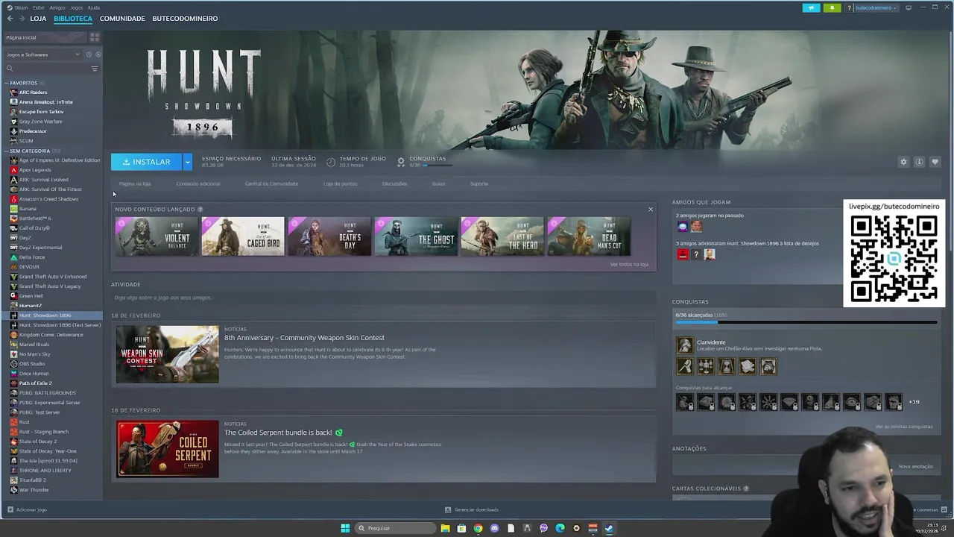Click the recent activity clock icon
Image resolution: width=954 pixels, height=537 pixels.
(x=89, y=54)
